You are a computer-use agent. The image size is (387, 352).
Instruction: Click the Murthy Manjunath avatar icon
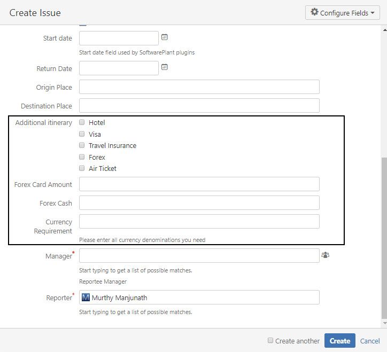(x=86, y=297)
